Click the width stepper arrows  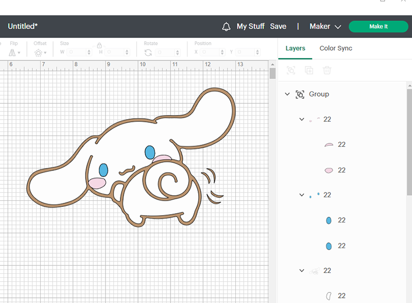(x=89, y=52)
